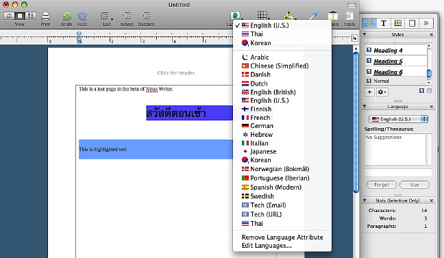Open Edit Languages... menu item
Image resolution: width=444 pixels, height=258 pixels.
click(x=282, y=246)
